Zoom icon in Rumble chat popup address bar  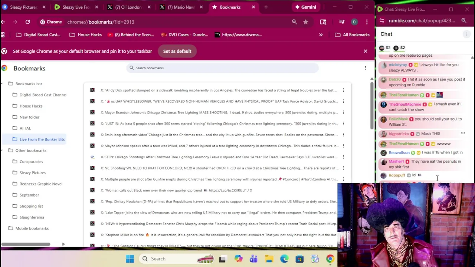click(464, 21)
